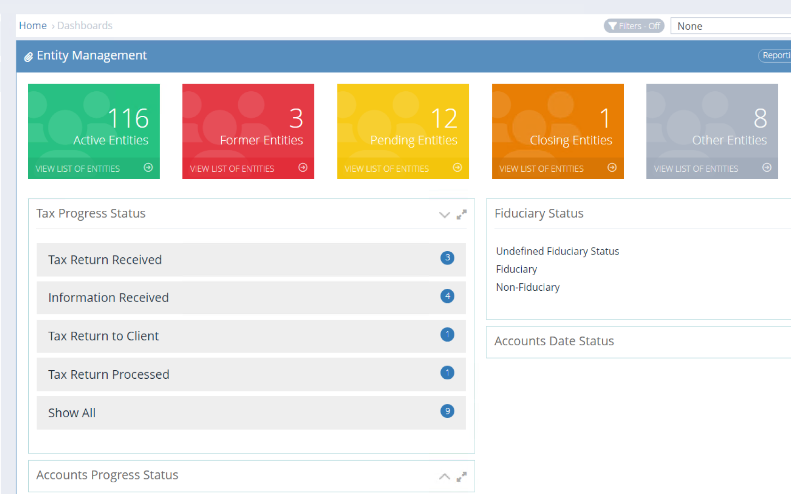Screen dimensions: 791x494
Task: Go to Home breadcrumb link
Action: (32, 25)
